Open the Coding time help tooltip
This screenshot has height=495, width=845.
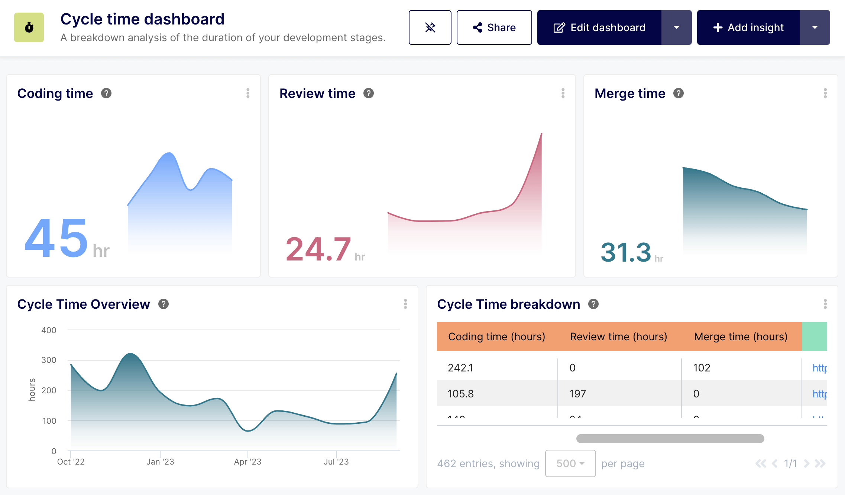pos(106,94)
